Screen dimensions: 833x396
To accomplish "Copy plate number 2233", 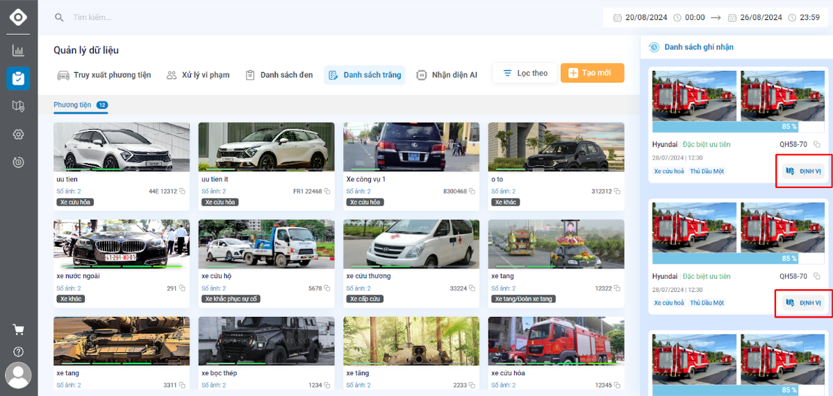I will (x=472, y=386).
